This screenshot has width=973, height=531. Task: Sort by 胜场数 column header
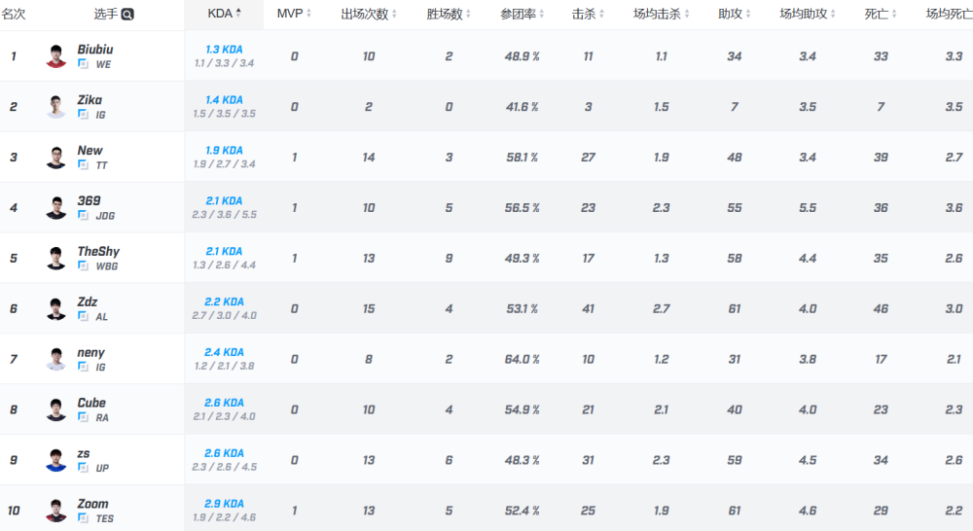(x=448, y=14)
